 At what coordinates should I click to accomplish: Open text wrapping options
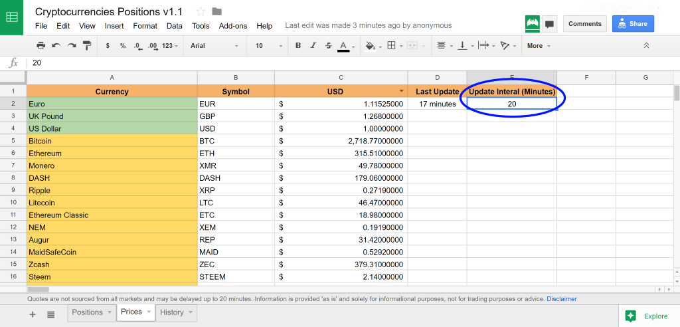483,46
